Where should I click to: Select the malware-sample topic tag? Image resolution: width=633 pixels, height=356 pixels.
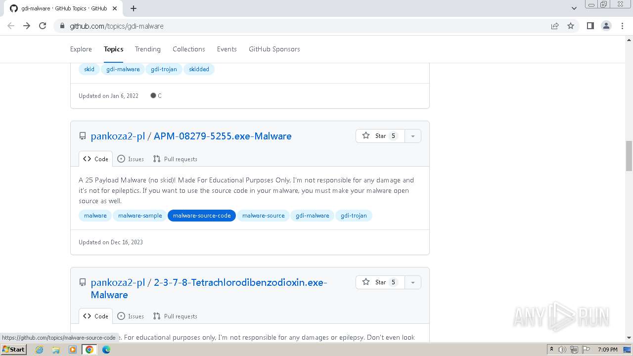[x=140, y=216]
